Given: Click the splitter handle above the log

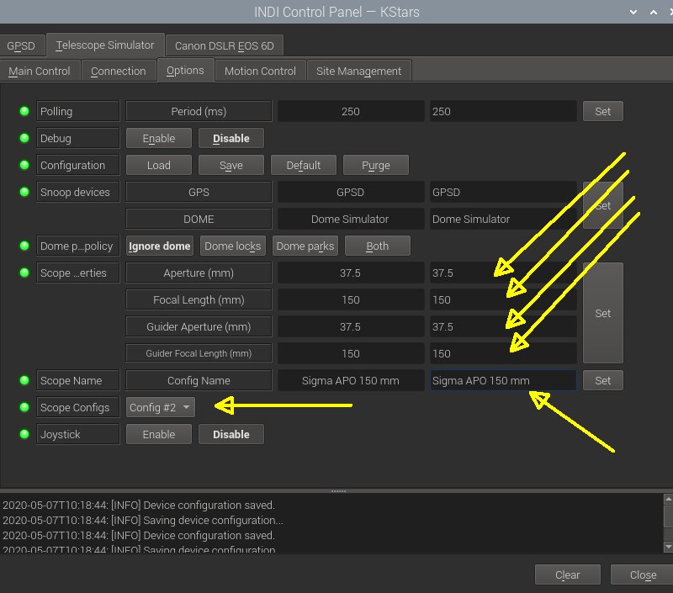Looking at the screenshot, I should (x=339, y=491).
